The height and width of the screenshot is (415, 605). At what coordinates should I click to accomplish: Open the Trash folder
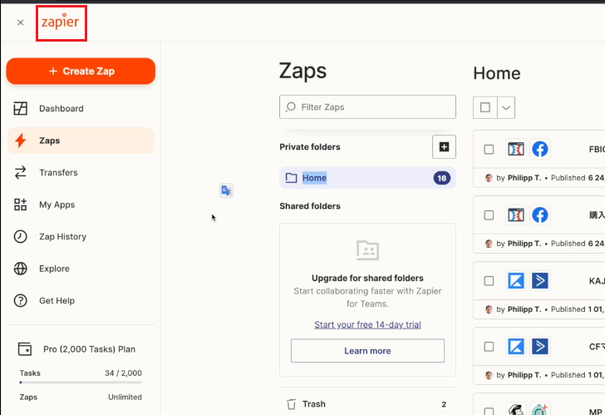pos(367,404)
